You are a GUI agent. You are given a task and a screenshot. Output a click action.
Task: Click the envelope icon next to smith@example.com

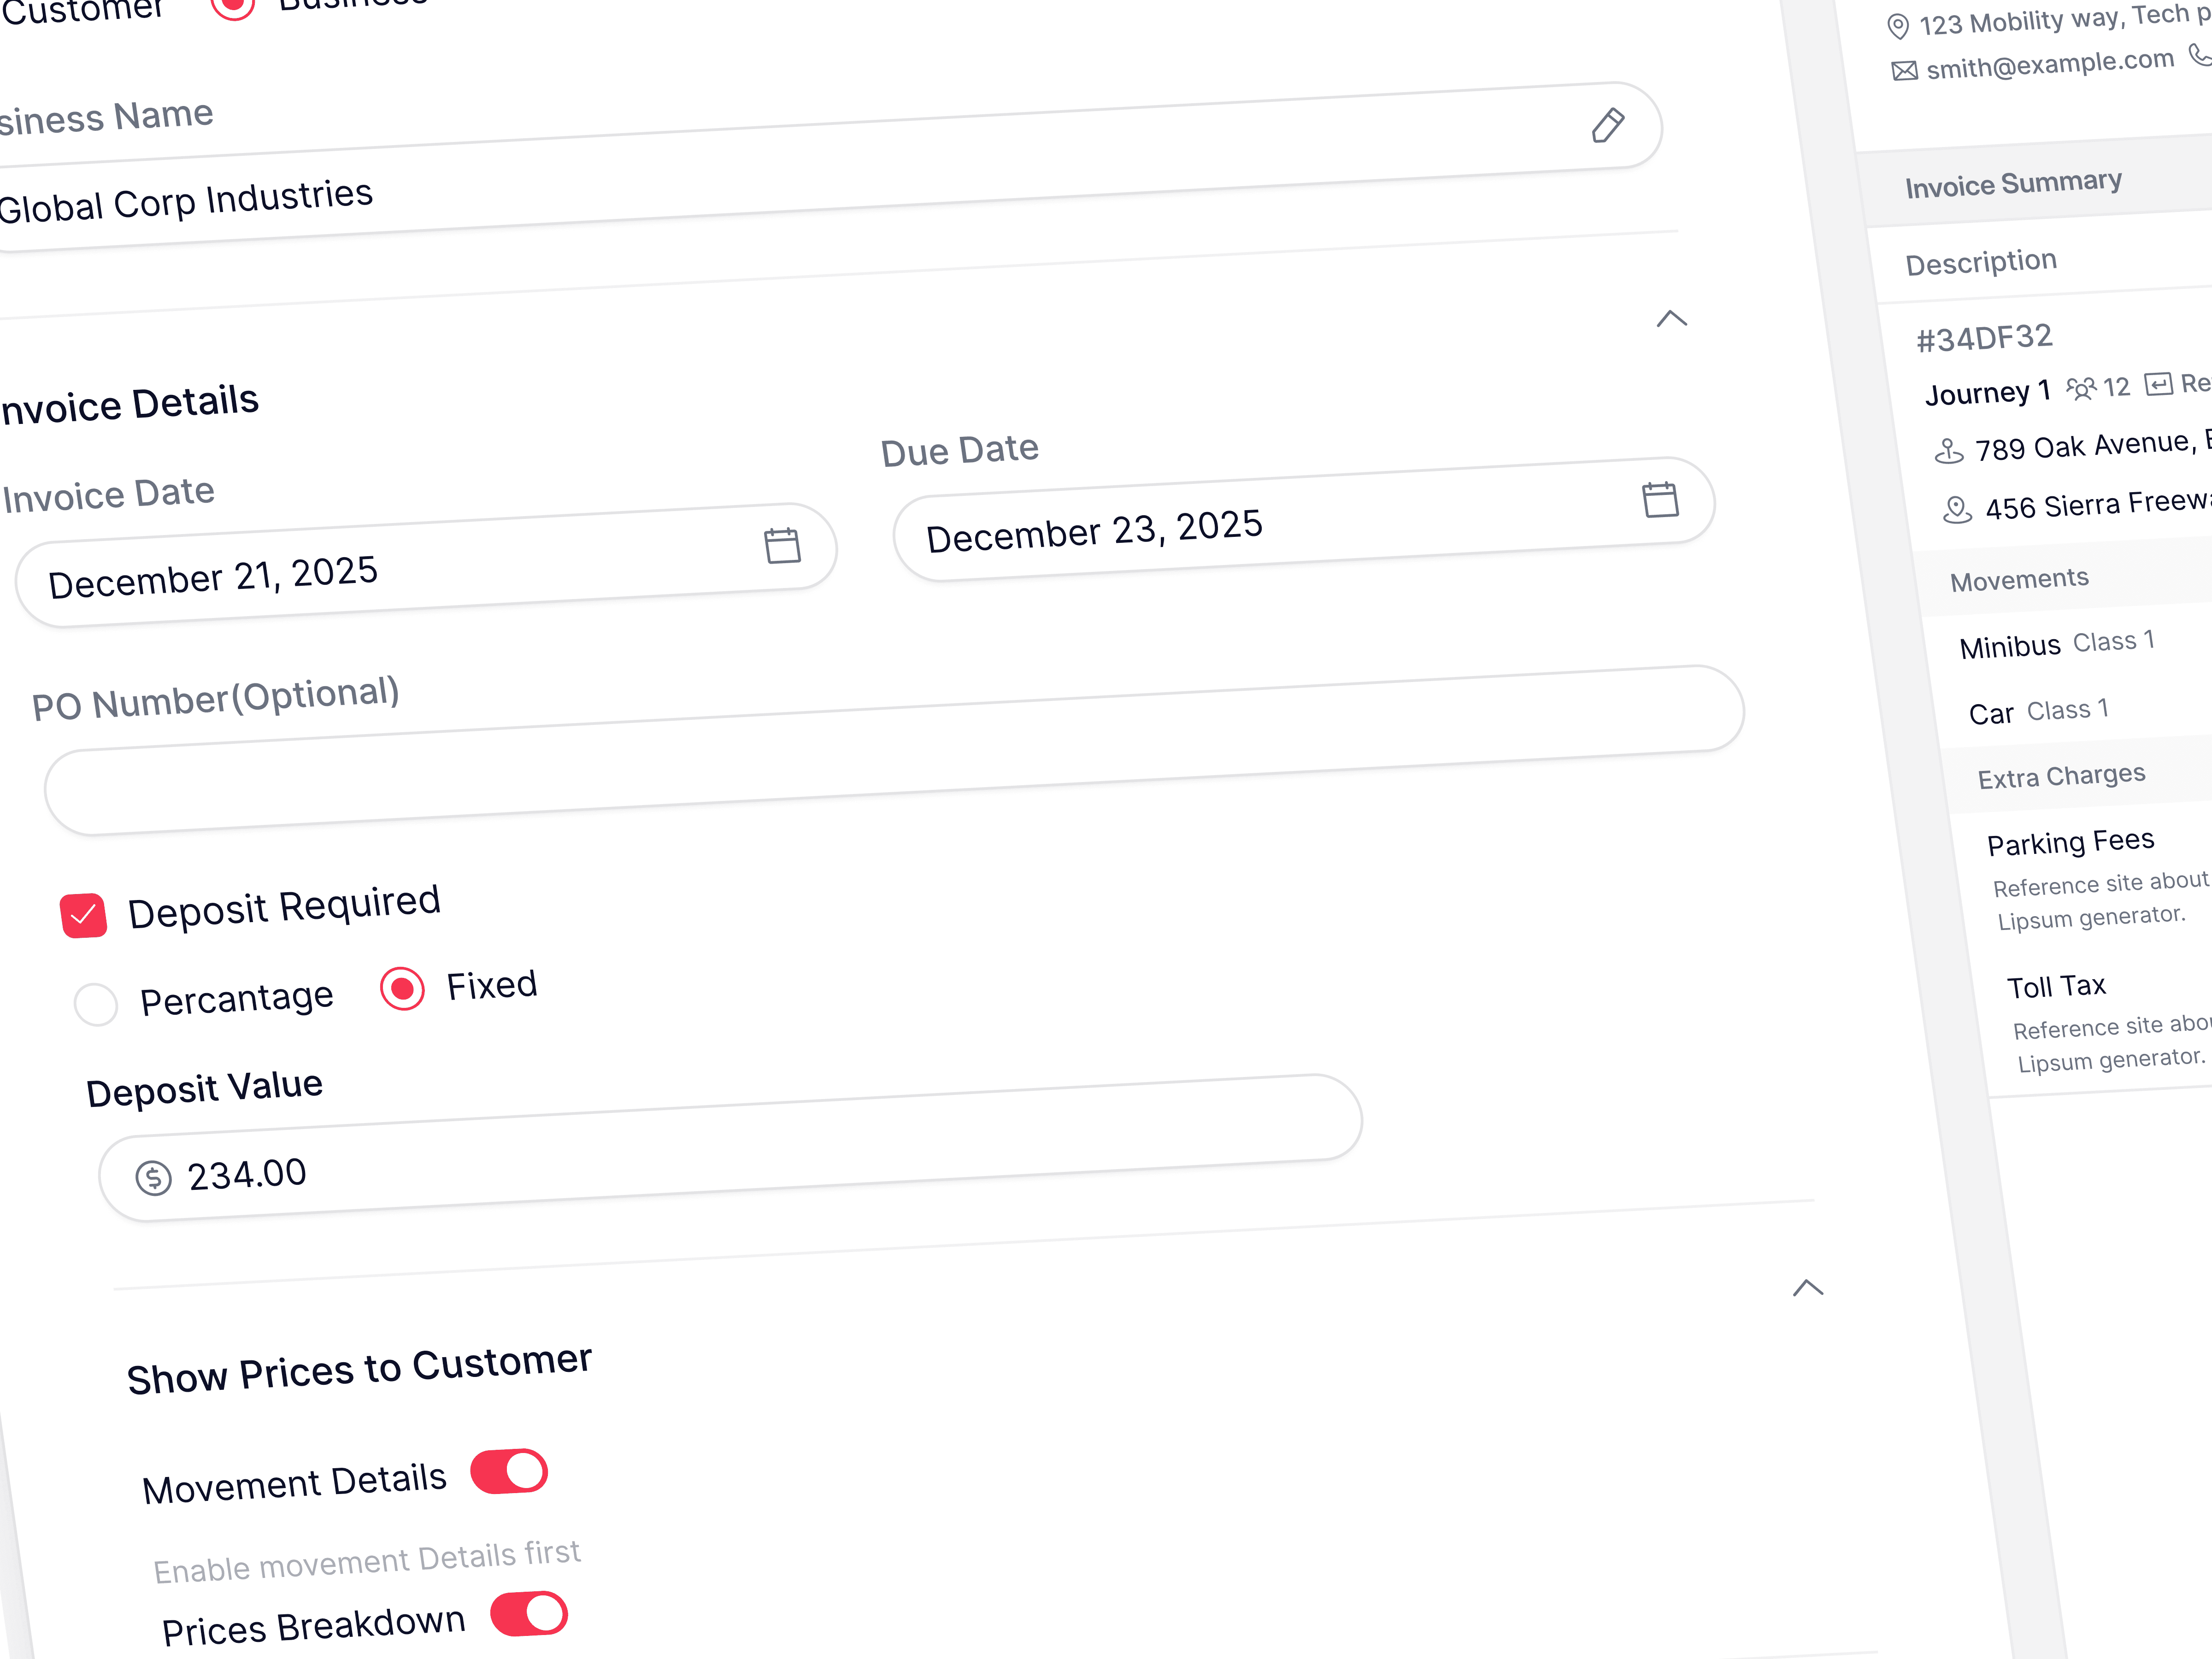click(x=1904, y=71)
